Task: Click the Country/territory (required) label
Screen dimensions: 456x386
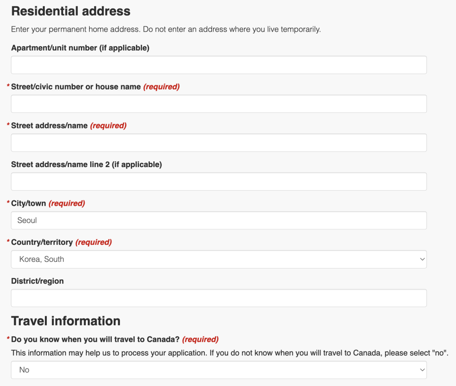Action: tap(61, 242)
